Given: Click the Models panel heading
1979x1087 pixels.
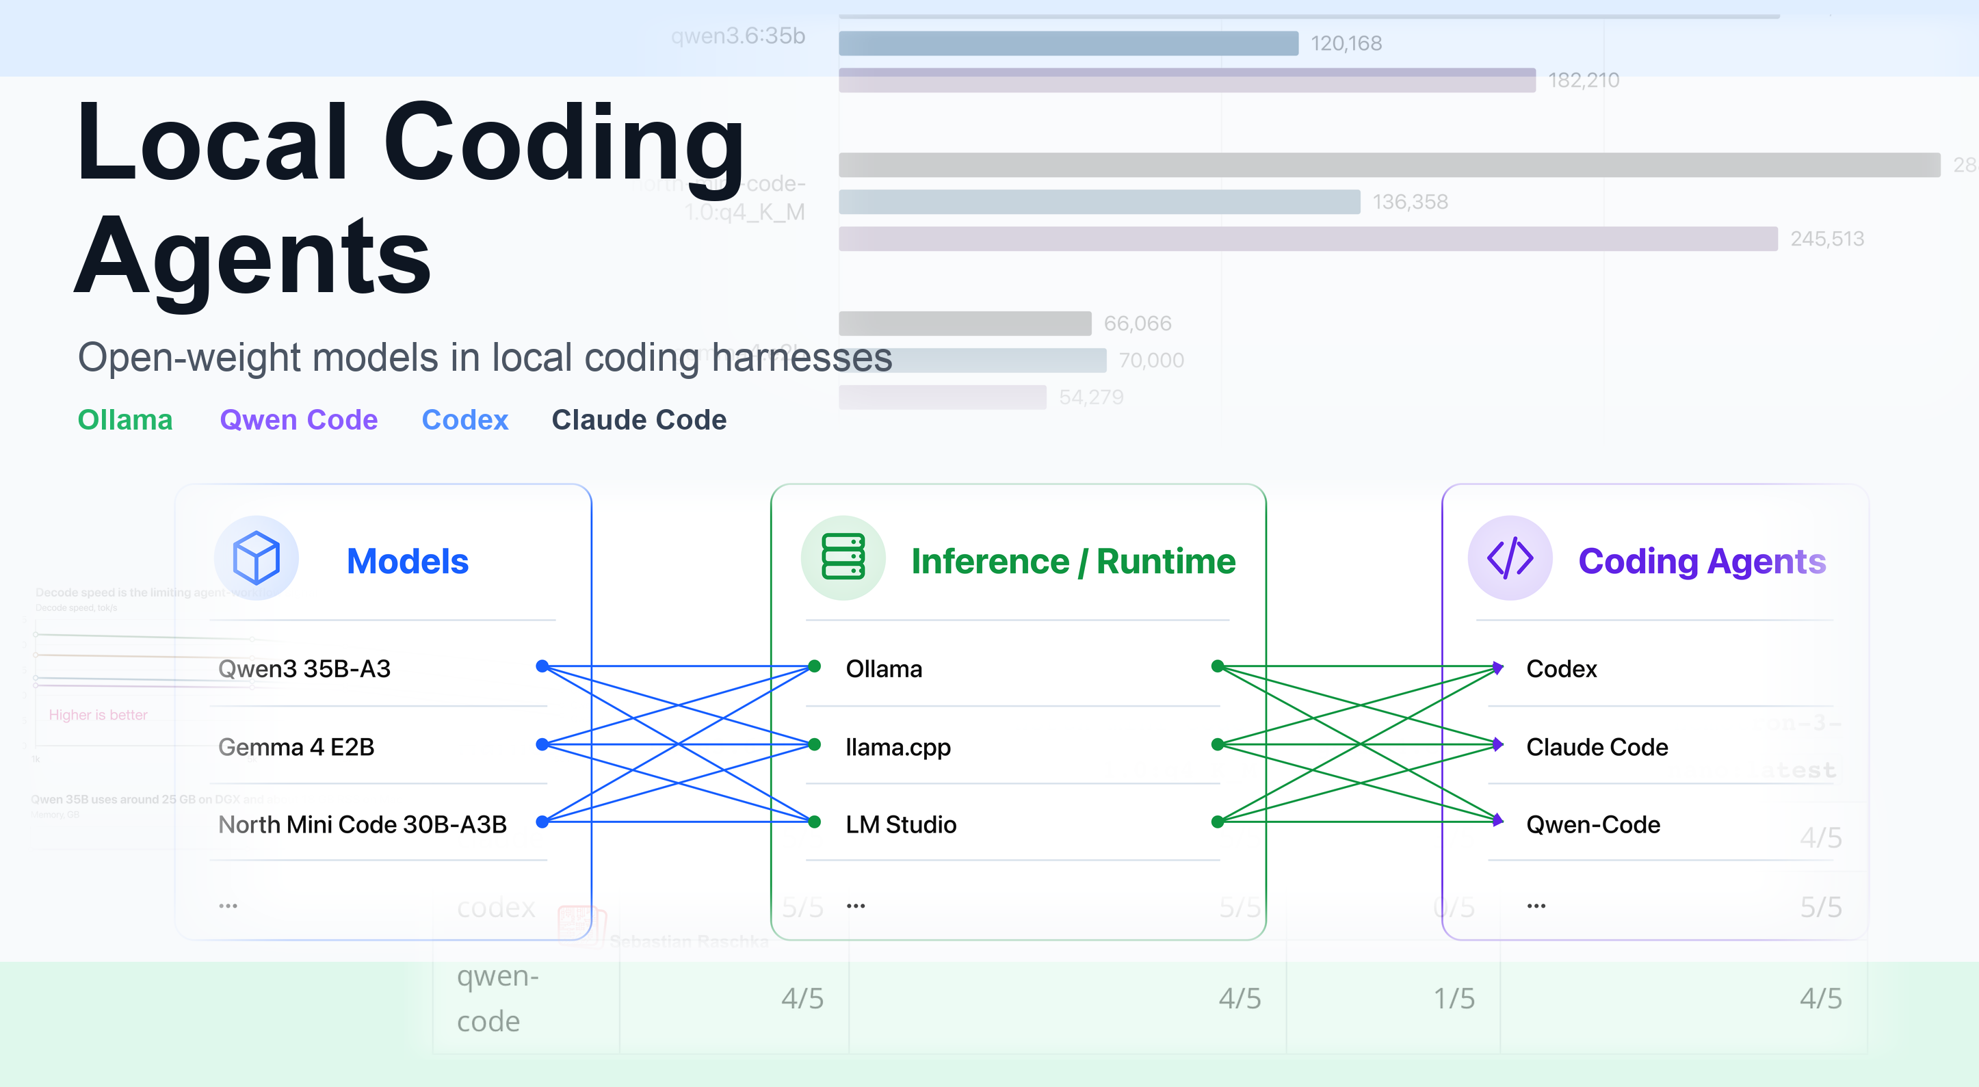Looking at the screenshot, I should (407, 561).
